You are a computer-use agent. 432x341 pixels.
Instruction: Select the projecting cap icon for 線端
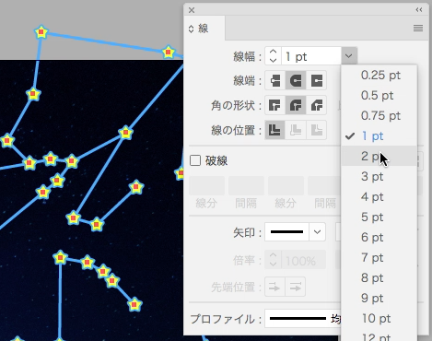316,81
